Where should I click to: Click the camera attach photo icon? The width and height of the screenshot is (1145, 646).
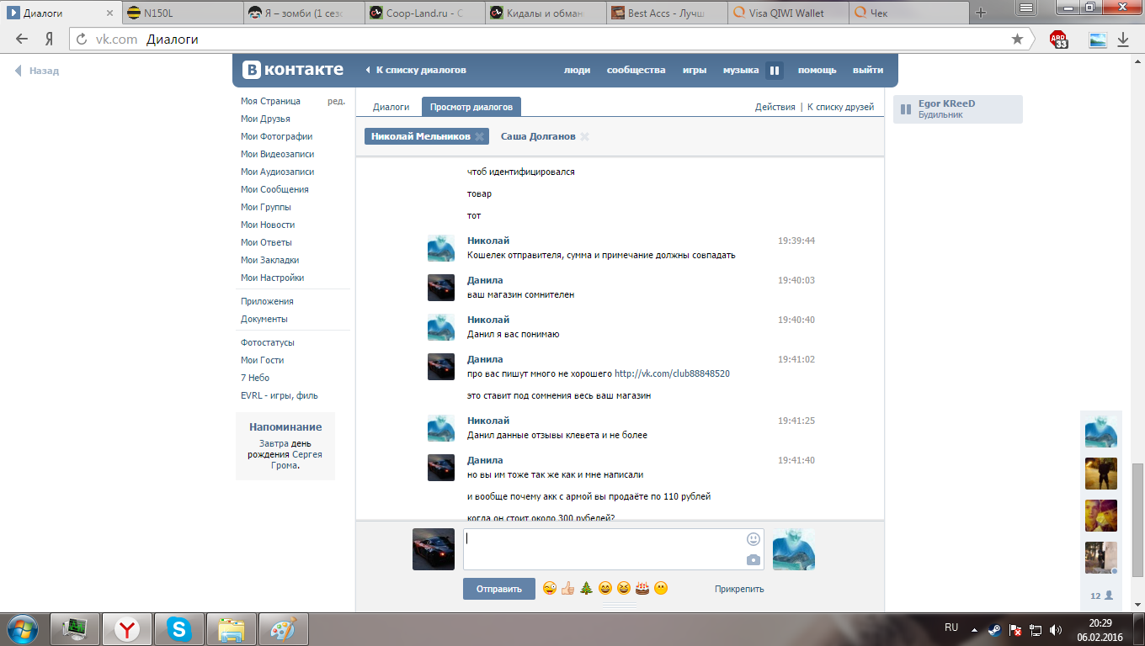tap(753, 559)
